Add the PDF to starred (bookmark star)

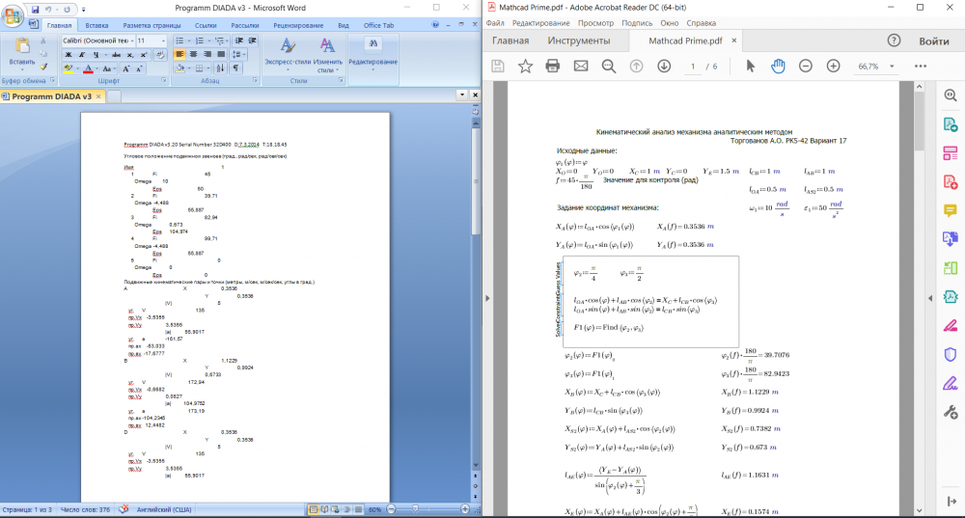(525, 67)
